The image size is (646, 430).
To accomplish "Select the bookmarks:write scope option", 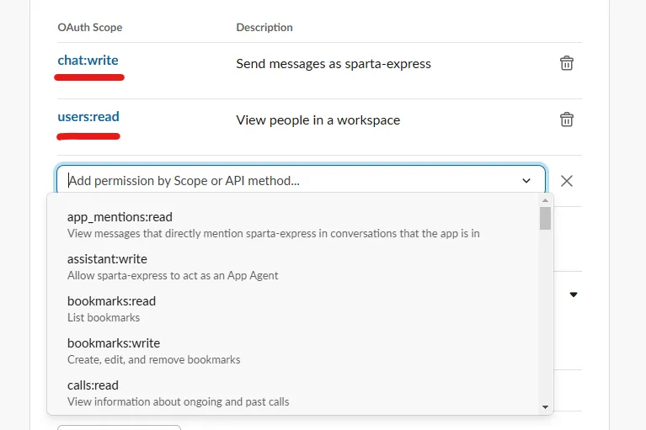I will tap(293, 351).
